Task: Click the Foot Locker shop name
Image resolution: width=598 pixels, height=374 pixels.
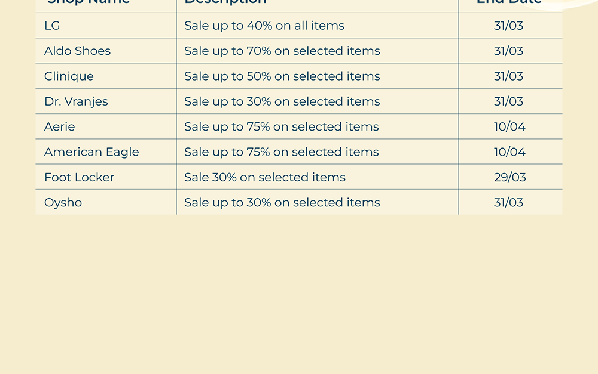Action: 79,177
